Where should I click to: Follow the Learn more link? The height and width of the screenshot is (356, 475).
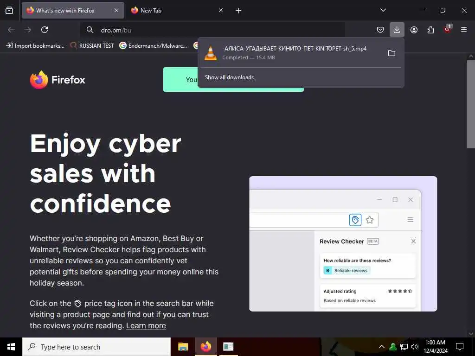pyautogui.click(x=146, y=326)
